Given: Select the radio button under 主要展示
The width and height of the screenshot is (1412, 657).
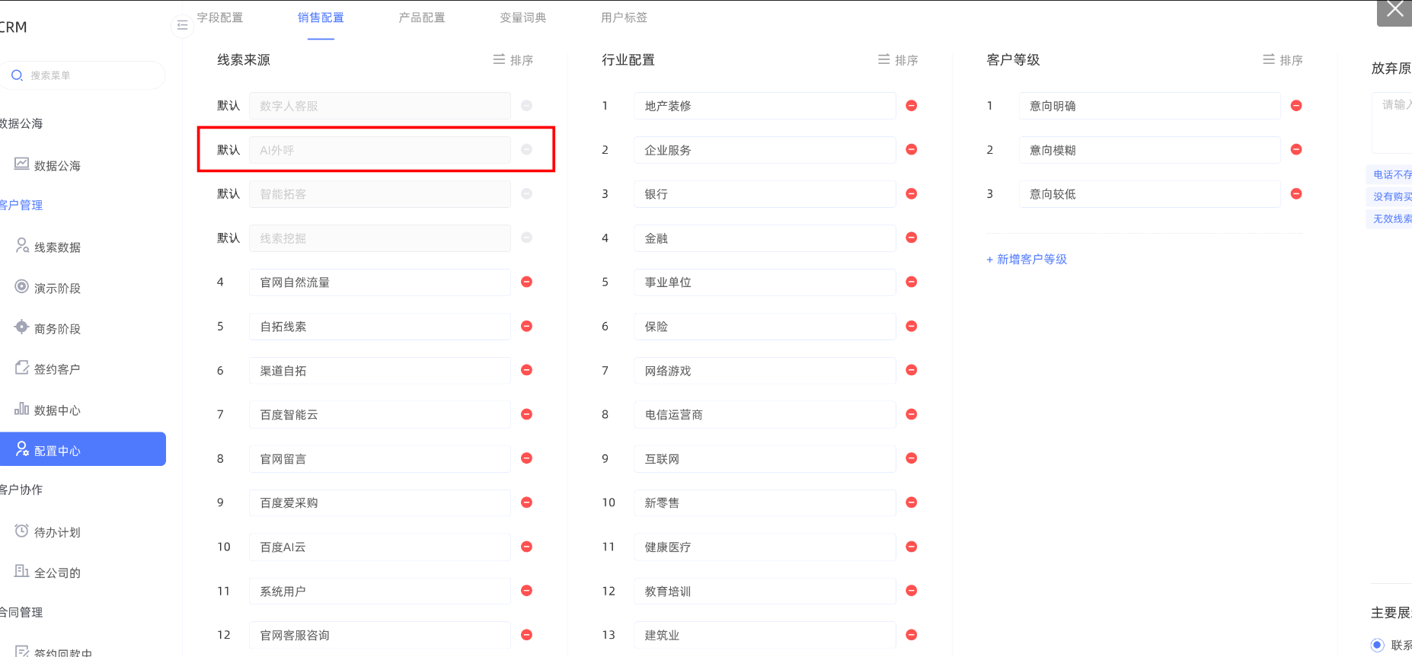Looking at the screenshot, I should coord(1377,645).
